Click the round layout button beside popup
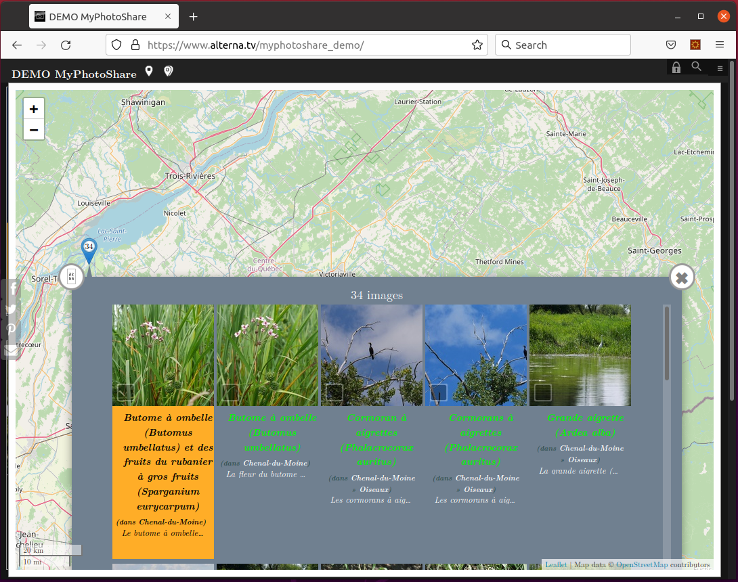The width and height of the screenshot is (738, 582). [72, 277]
